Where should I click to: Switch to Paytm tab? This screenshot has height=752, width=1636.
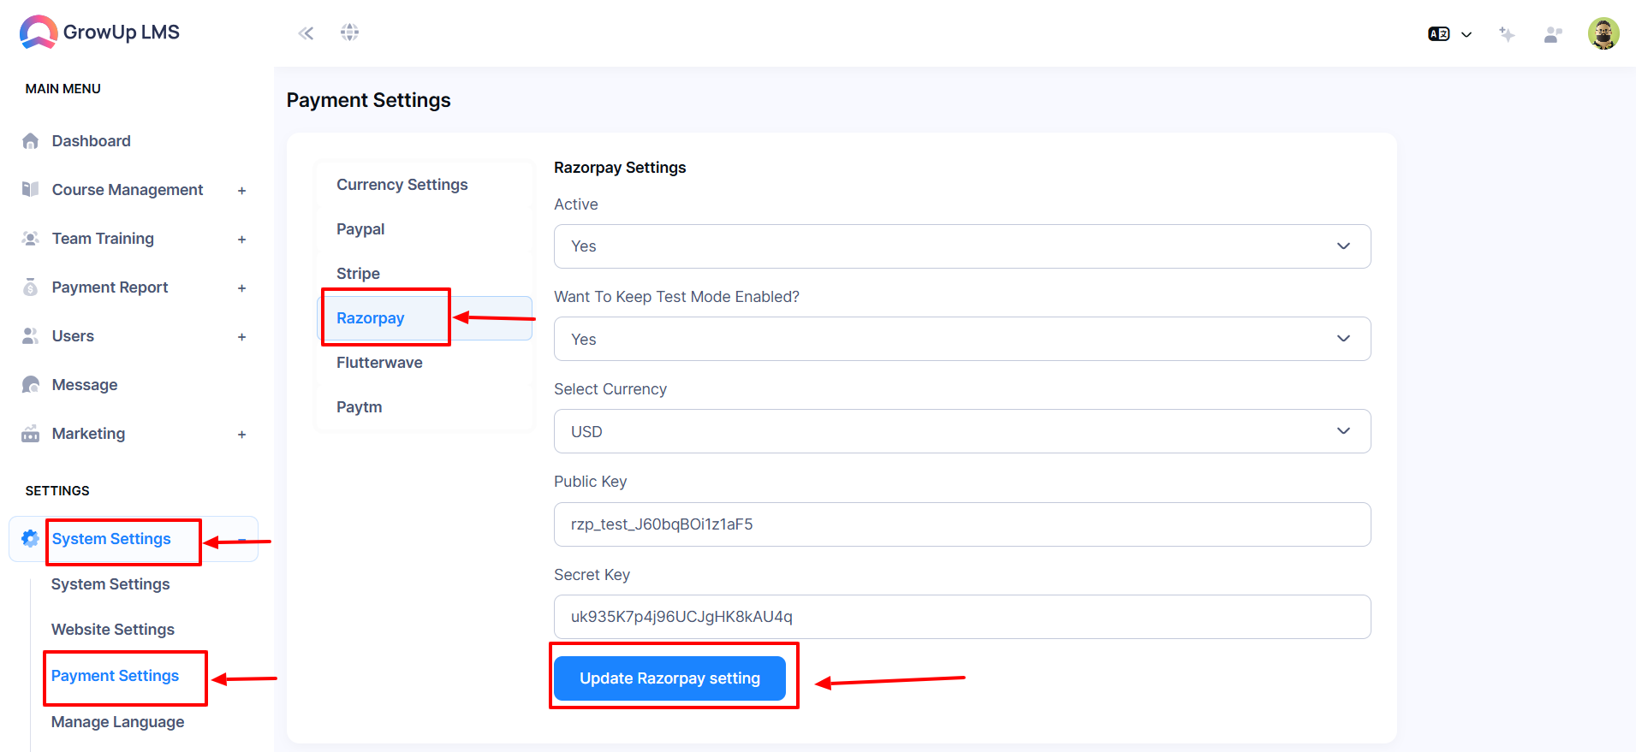(424, 407)
